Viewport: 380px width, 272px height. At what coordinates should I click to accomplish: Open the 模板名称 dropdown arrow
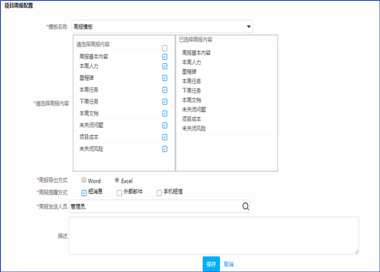(248, 27)
